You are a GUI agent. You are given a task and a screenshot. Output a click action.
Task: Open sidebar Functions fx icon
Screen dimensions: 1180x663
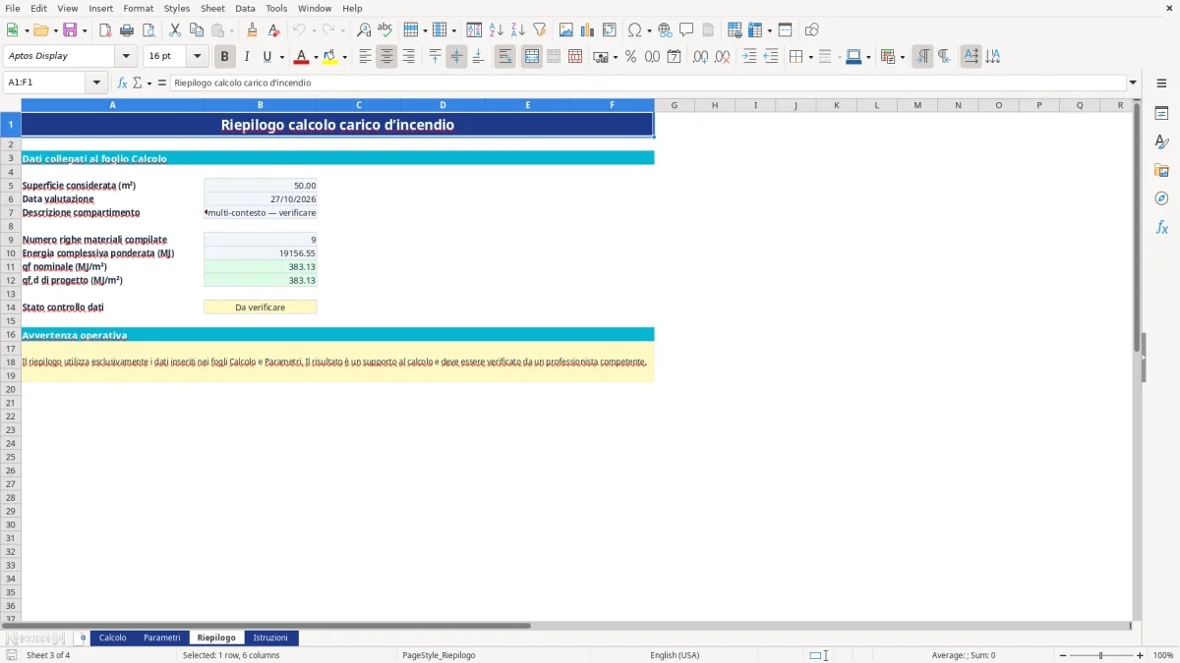1161,227
